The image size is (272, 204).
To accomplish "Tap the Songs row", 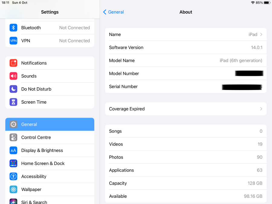I will [x=186, y=131].
